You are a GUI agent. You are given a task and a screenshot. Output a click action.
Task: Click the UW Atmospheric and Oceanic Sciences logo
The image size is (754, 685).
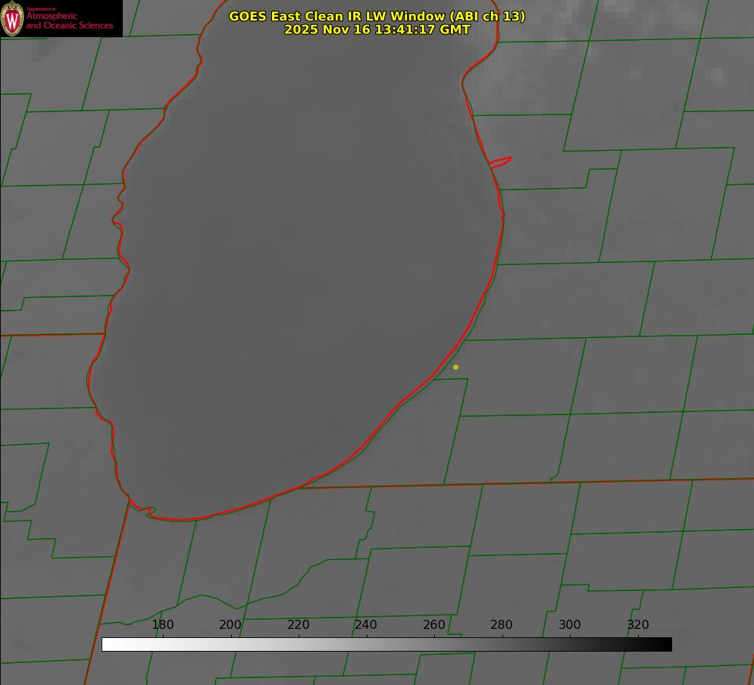coord(61,18)
